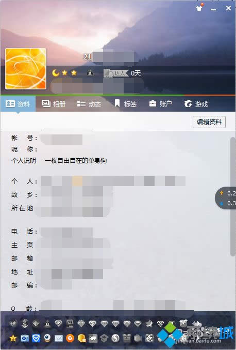Open the blue shield security icon

point(36,339)
